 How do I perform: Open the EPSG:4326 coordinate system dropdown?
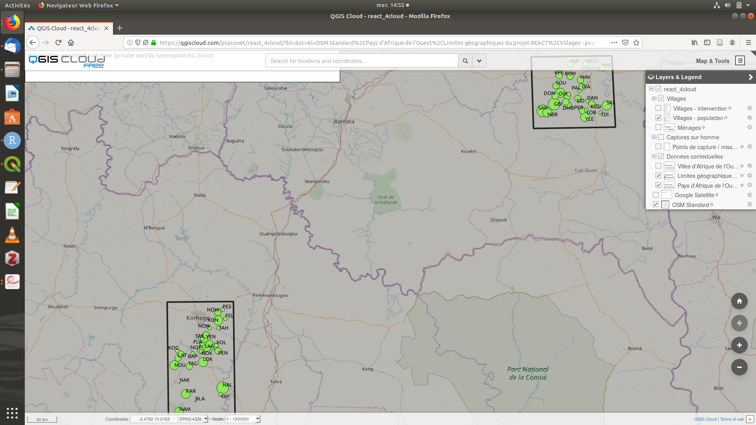click(205, 419)
